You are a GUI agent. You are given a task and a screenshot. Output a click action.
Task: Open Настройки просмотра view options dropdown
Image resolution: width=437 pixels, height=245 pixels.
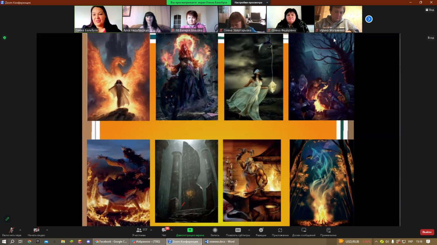click(251, 2)
